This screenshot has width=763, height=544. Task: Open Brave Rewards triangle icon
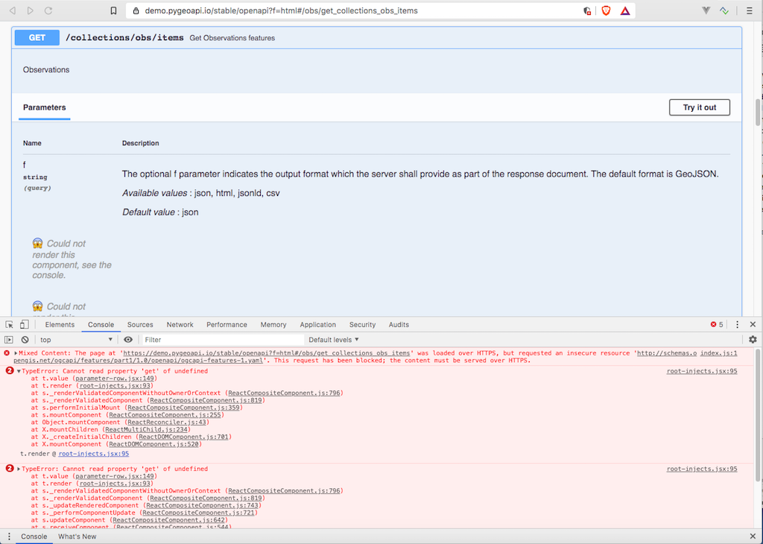pyautogui.click(x=625, y=10)
